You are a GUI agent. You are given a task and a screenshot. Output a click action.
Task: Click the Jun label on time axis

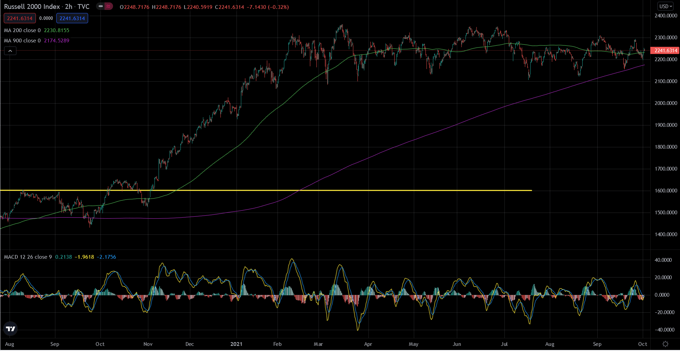pos(457,344)
